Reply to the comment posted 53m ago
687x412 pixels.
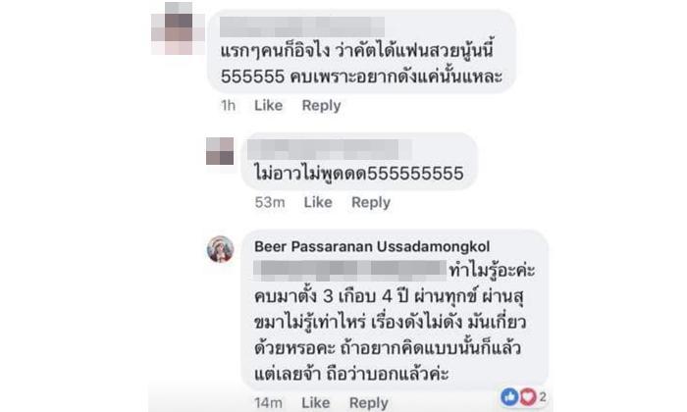pyautogui.click(x=371, y=202)
